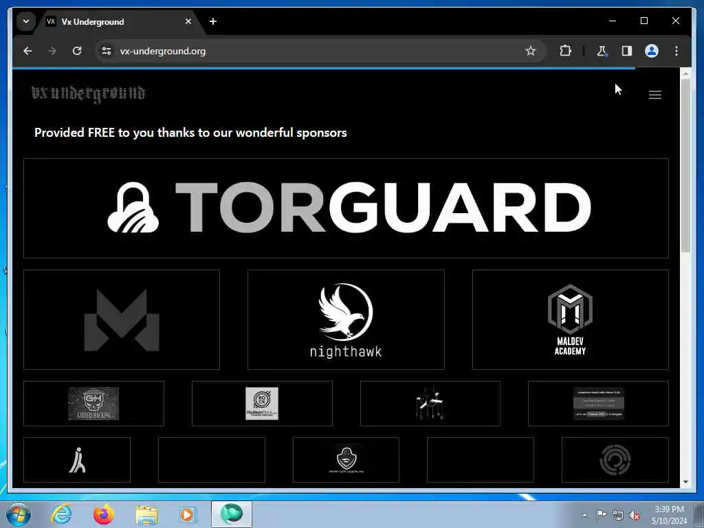Open Windows Media Player from taskbar
The width and height of the screenshot is (704, 528).
pyautogui.click(x=188, y=514)
